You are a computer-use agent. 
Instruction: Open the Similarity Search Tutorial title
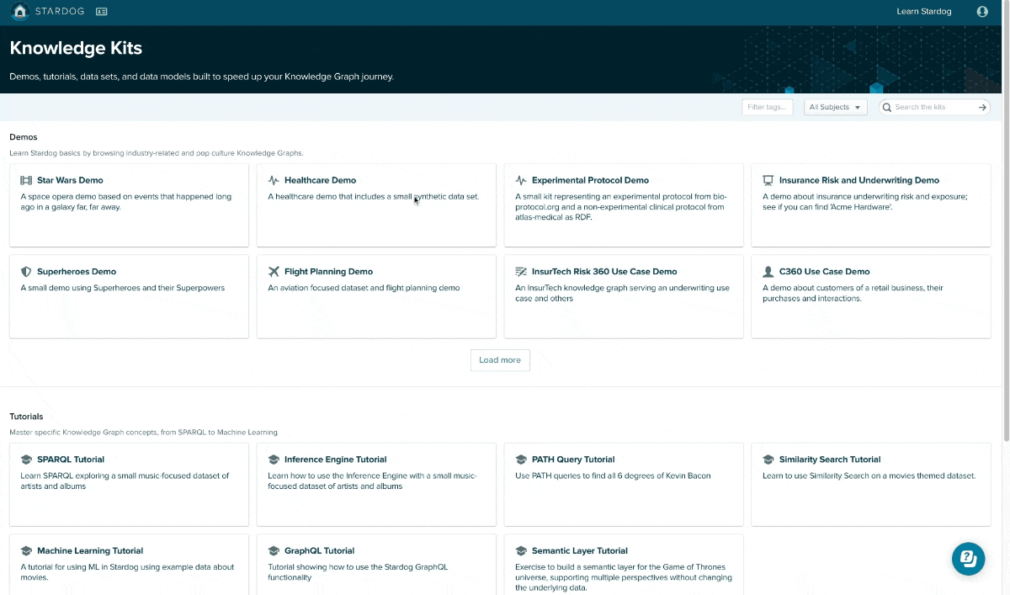pos(830,460)
